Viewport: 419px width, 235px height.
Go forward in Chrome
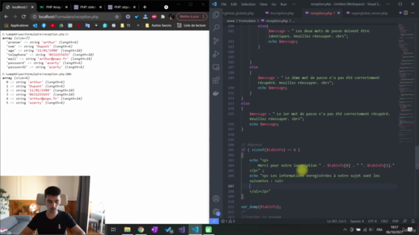coord(15,16)
